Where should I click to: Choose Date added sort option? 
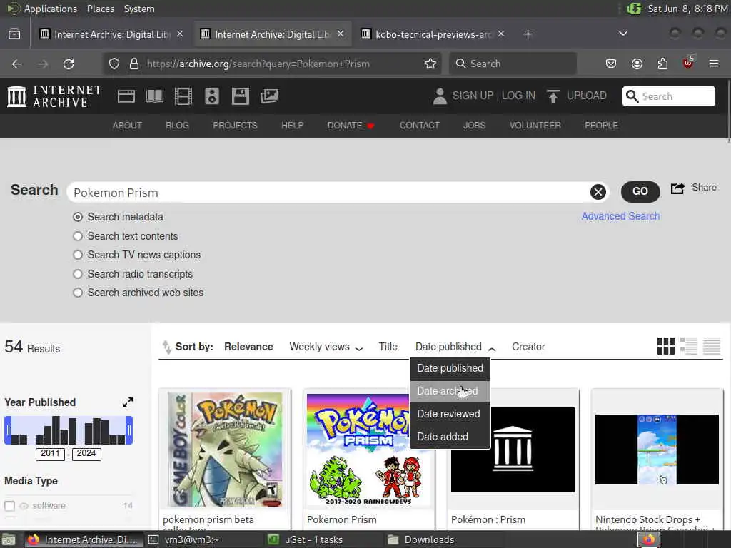pyautogui.click(x=450, y=437)
